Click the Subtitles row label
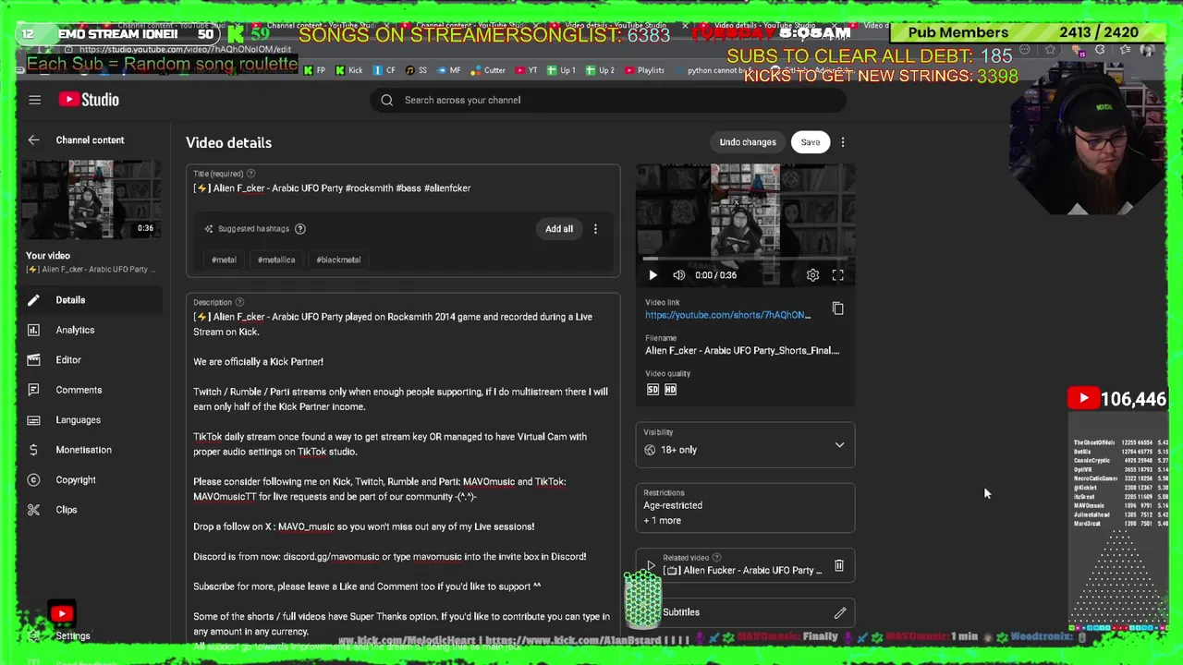This screenshot has width=1183, height=665. [681, 612]
